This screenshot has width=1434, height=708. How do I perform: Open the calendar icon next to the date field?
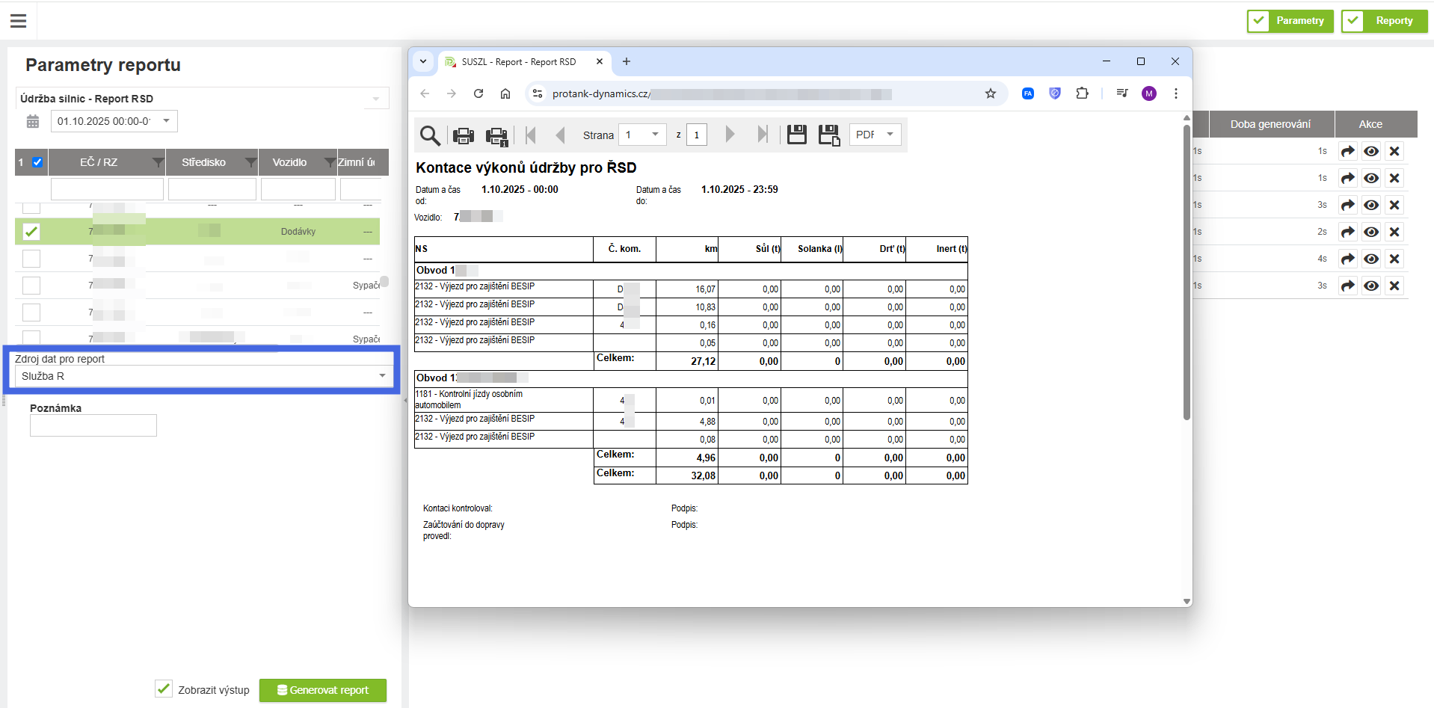[x=33, y=121]
